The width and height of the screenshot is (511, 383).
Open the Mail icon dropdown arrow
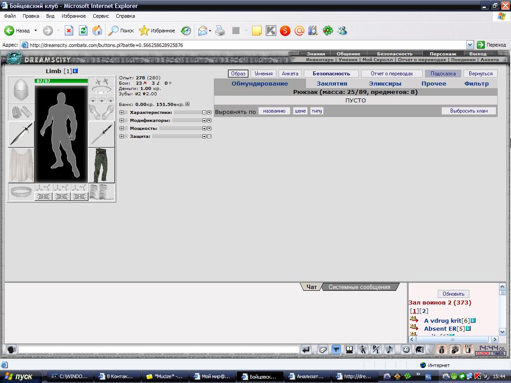(x=210, y=31)
